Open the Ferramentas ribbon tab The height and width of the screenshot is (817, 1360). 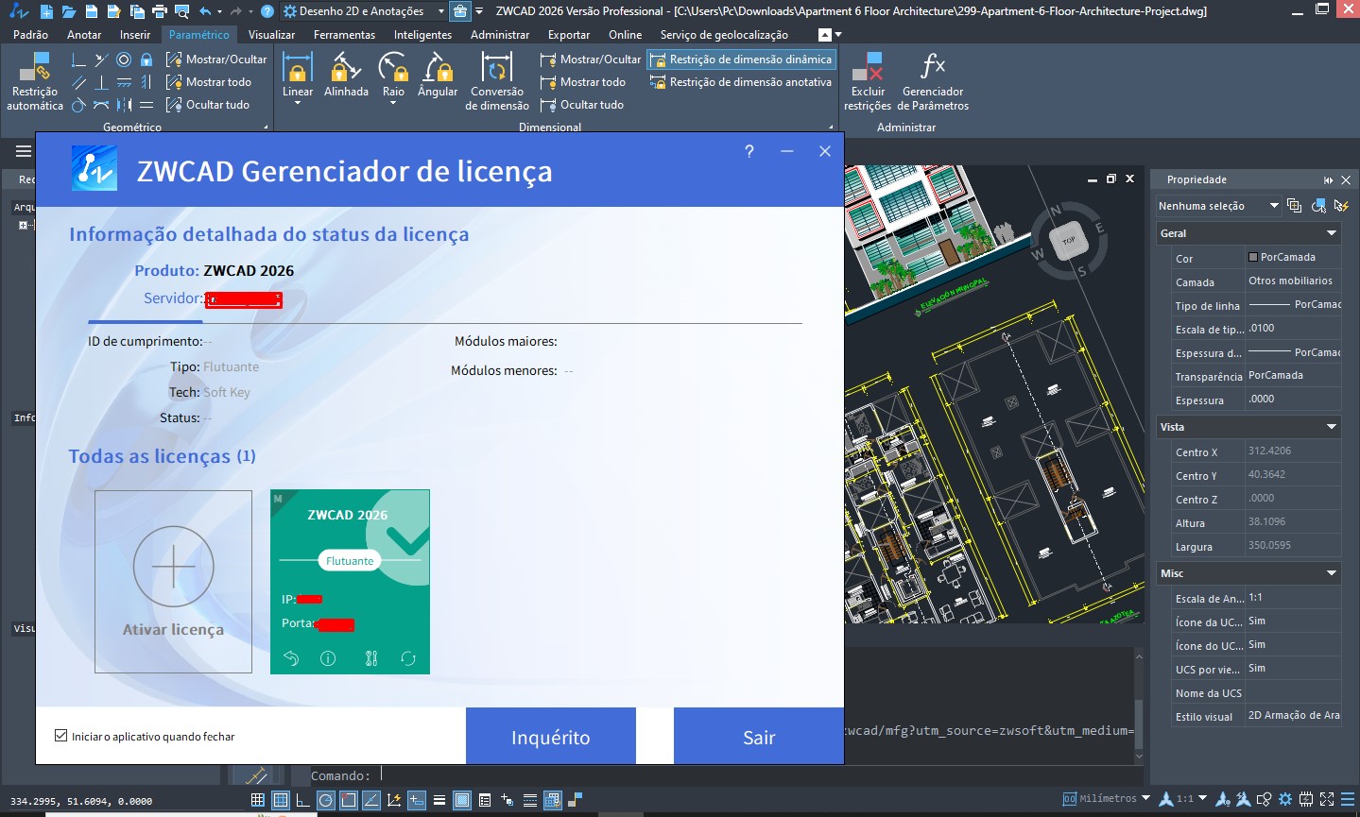[x=344, y=35]
